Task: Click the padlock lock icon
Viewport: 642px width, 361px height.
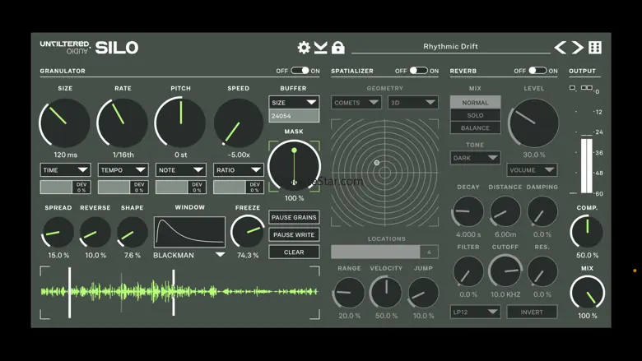Action: coord(337,48)
